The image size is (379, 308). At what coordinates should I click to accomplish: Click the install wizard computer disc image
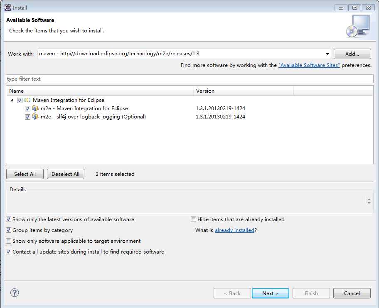(x=359, y=26)
